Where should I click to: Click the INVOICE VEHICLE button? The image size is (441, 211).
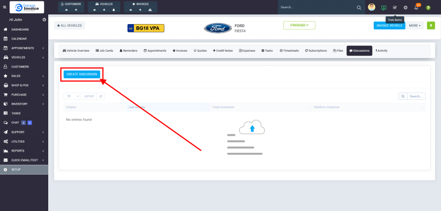[x=389, y=25]
